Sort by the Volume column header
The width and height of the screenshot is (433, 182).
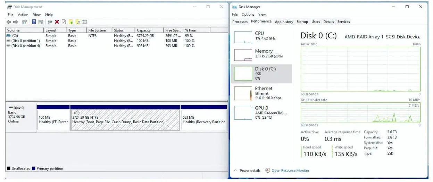25,30
